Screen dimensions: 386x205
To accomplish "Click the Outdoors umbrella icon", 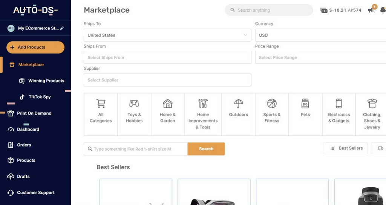I will (238, 103).
